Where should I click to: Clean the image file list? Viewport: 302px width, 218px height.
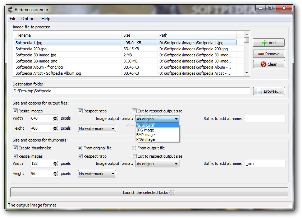coord(269,64)
